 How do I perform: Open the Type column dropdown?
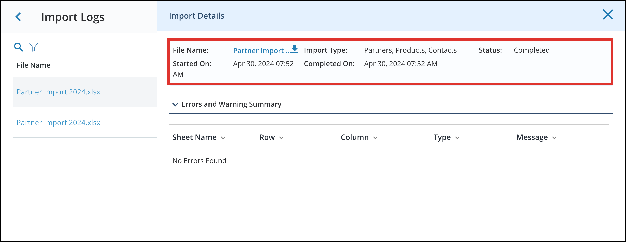[x=457, y=138]
